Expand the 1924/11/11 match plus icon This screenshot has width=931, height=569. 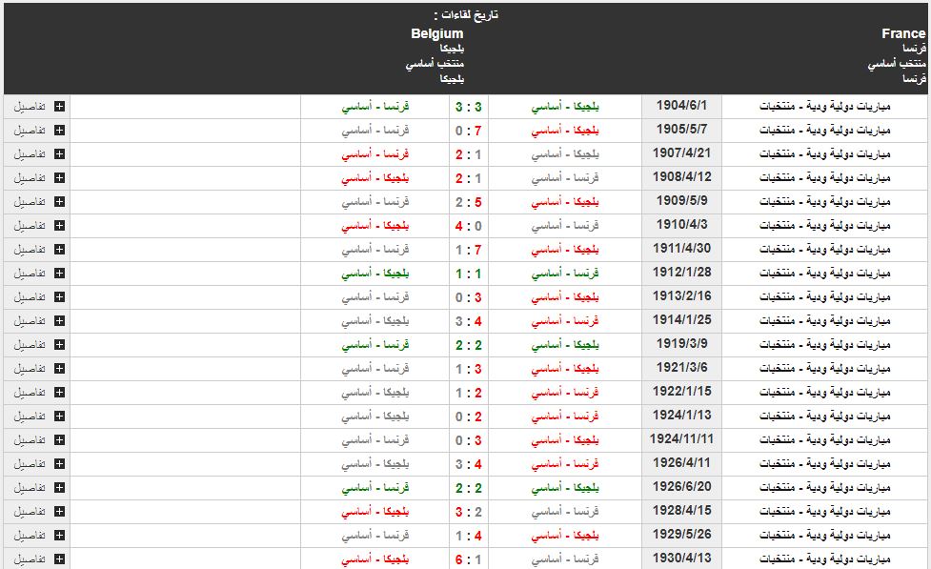click(x=59, y=440)
